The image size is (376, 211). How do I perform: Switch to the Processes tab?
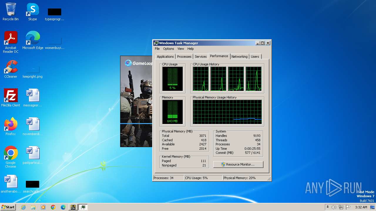pyautogui.click(x=184, y=57)
